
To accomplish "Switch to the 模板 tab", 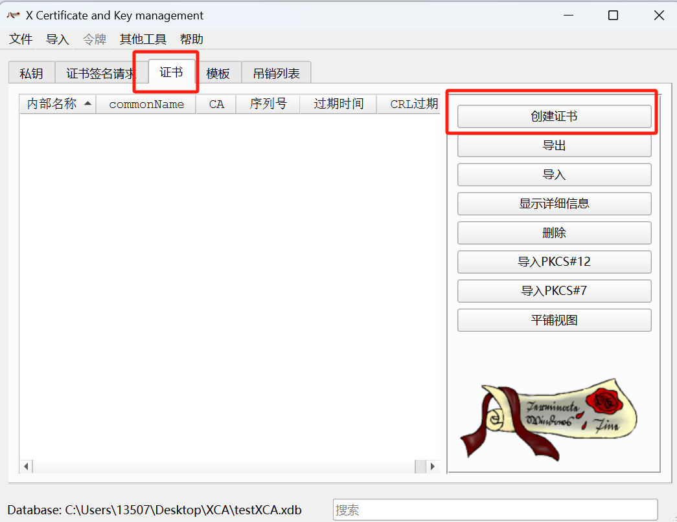I will [218, 73].
